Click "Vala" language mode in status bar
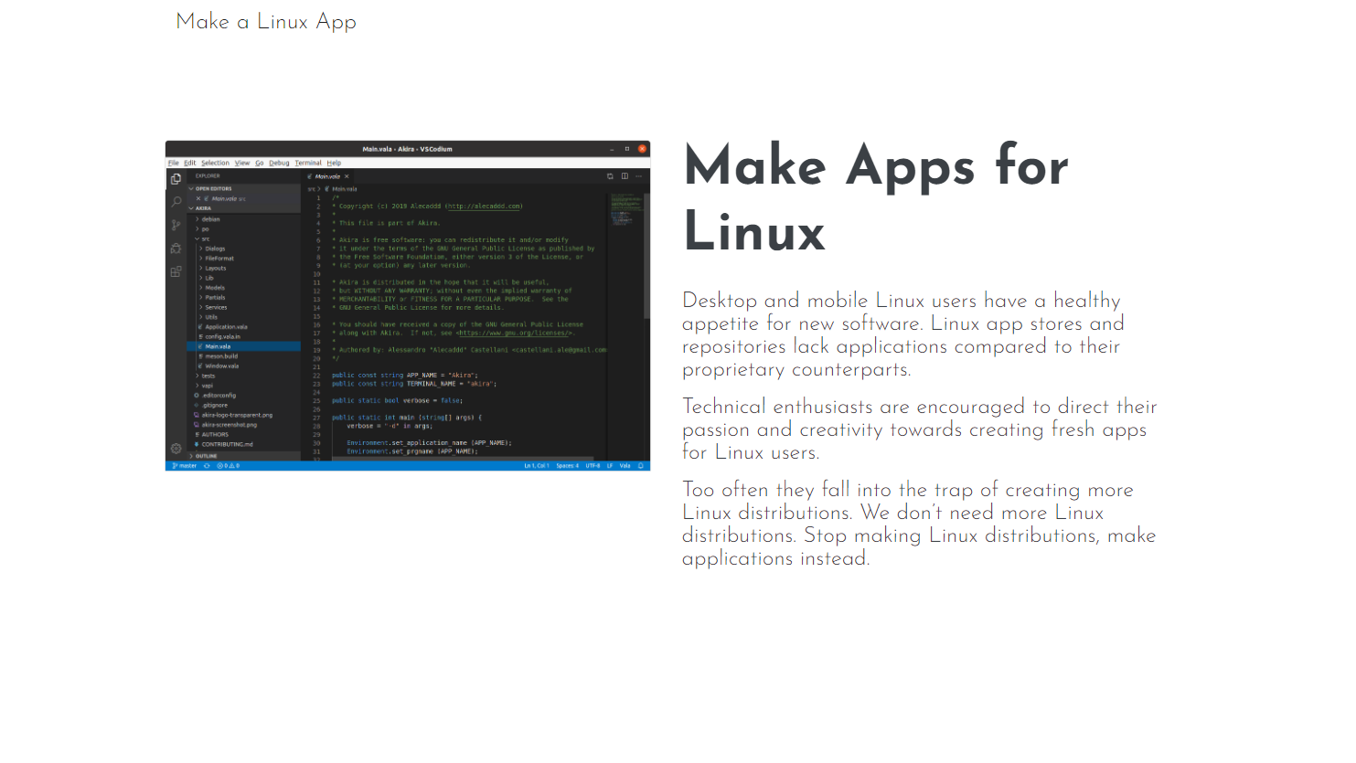This screenshot has height=763, width=1356. (x=625, y=466)
